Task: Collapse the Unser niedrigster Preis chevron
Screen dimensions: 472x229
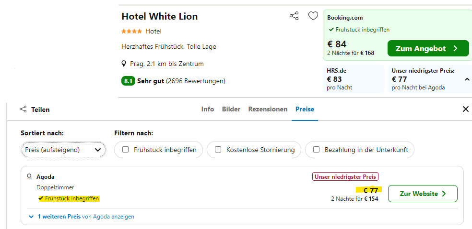Action: (467, 79)
